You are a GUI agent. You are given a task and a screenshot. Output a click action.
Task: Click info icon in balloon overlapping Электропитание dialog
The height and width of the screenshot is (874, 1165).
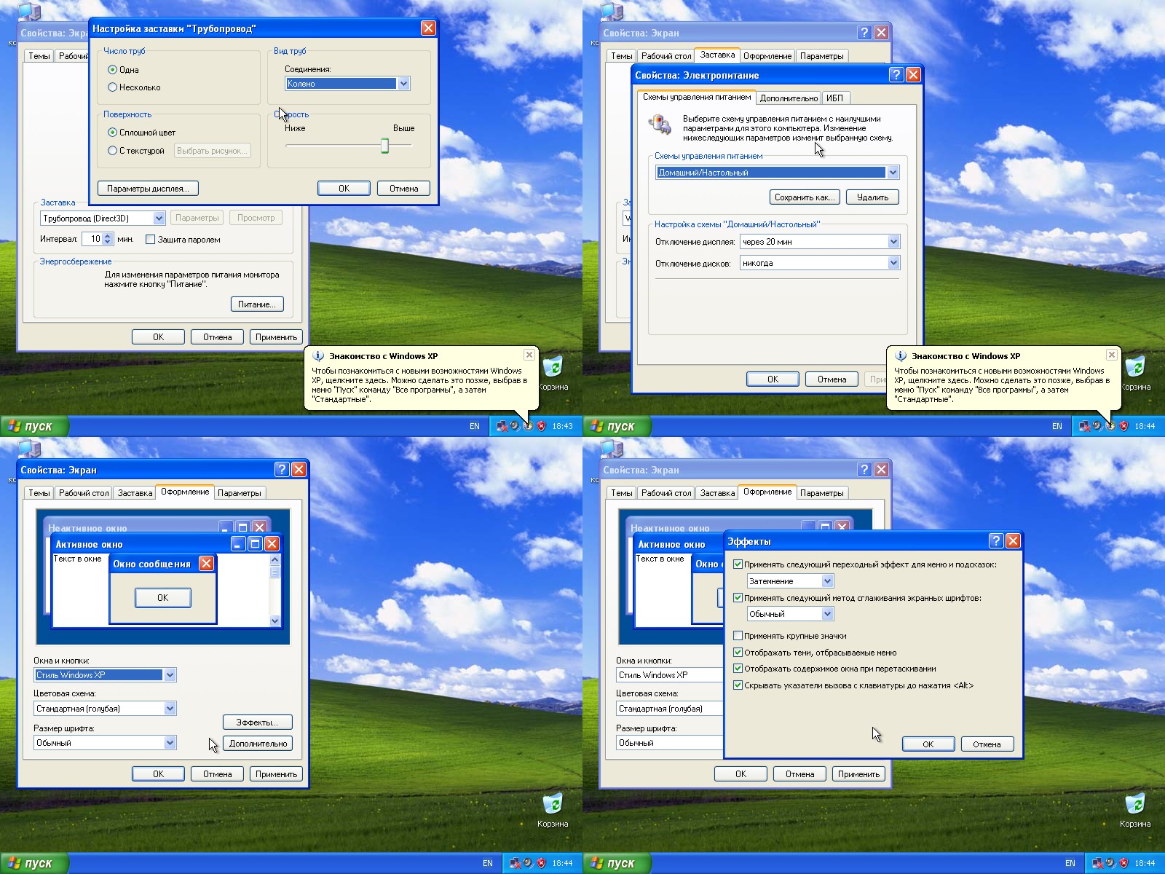click(901, 356)
